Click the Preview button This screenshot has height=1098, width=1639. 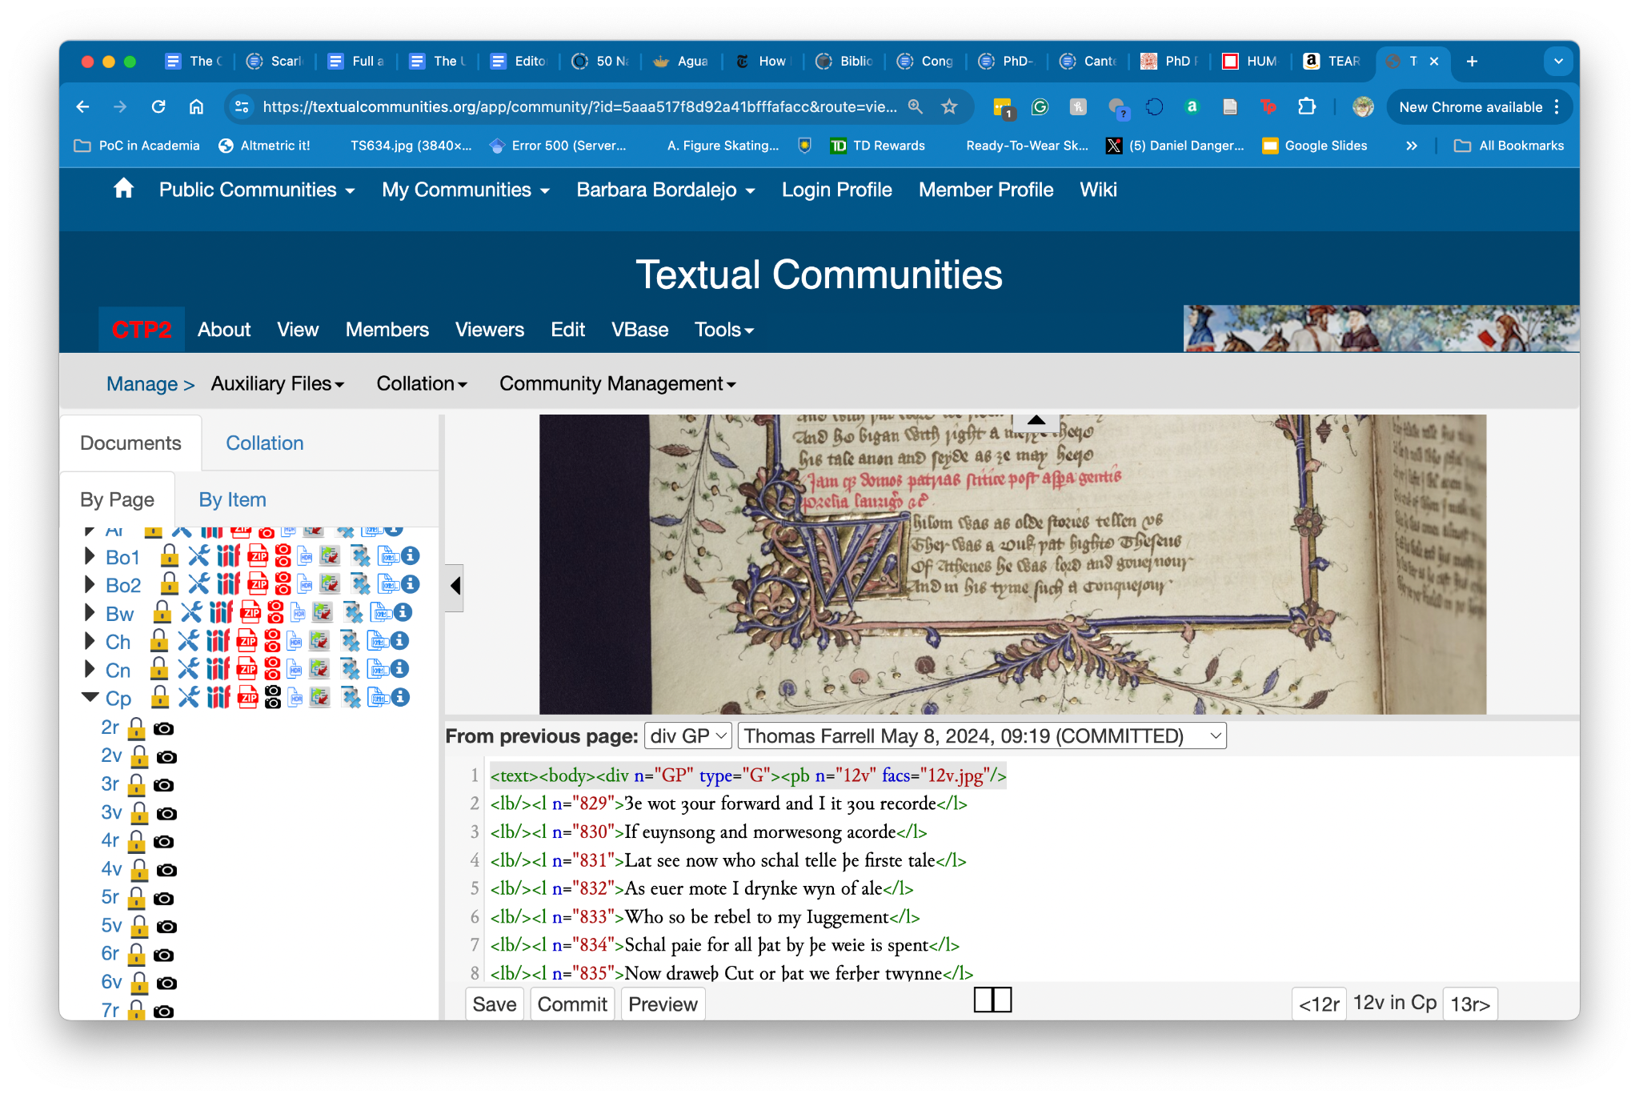pyautogui.click(x=663, y=1004)
